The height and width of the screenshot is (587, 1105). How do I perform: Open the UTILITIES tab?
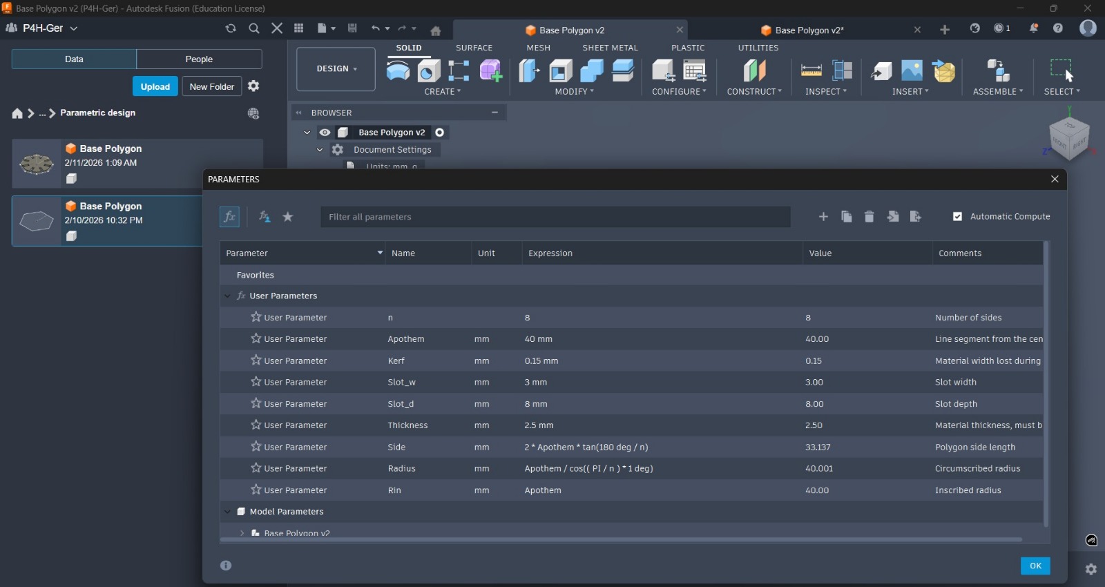pos(758,48)
